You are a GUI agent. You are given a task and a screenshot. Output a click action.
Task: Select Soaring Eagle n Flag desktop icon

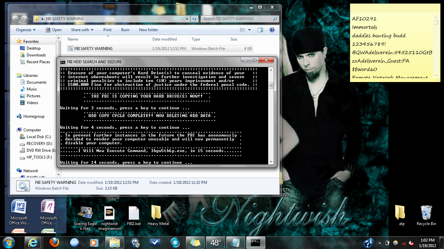tap(85, 218)
